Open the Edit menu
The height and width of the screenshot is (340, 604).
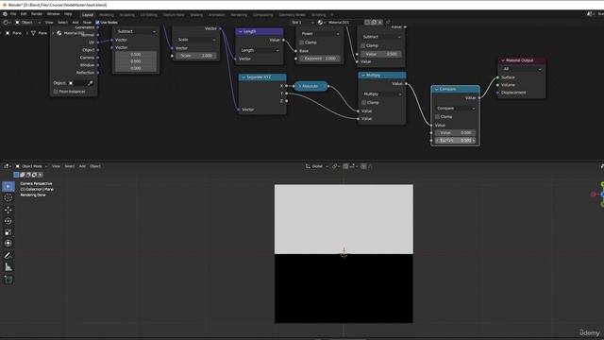pos(24,14)
